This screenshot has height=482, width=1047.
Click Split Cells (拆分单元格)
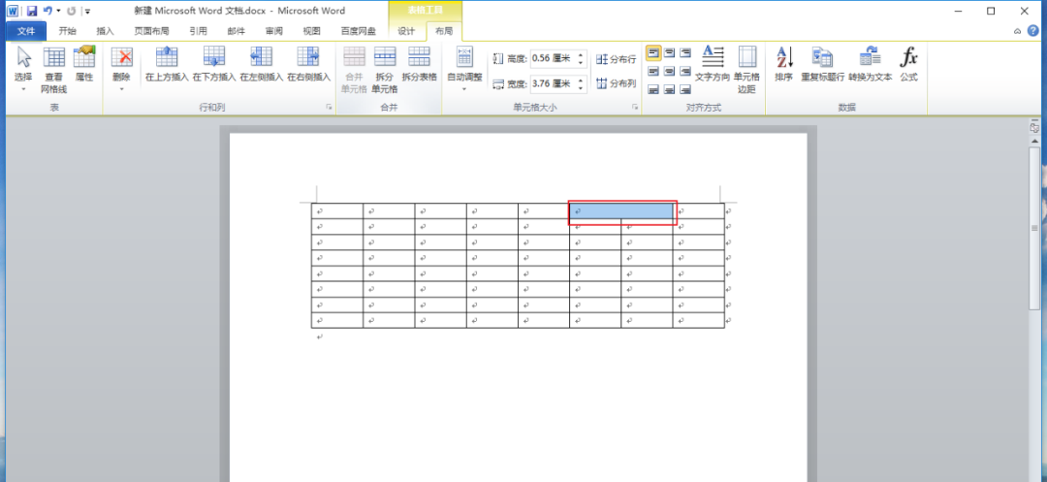pos(385,70)
